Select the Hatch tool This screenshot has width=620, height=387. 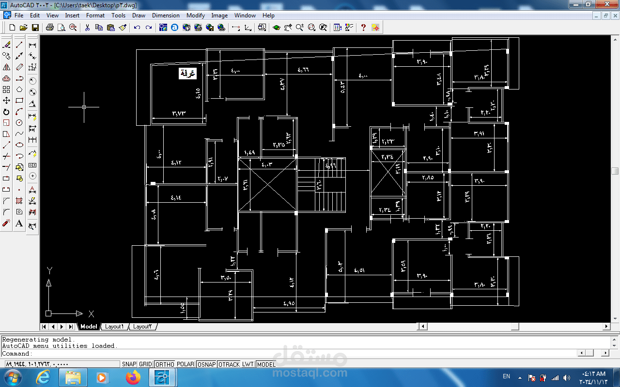click(19, 201)
